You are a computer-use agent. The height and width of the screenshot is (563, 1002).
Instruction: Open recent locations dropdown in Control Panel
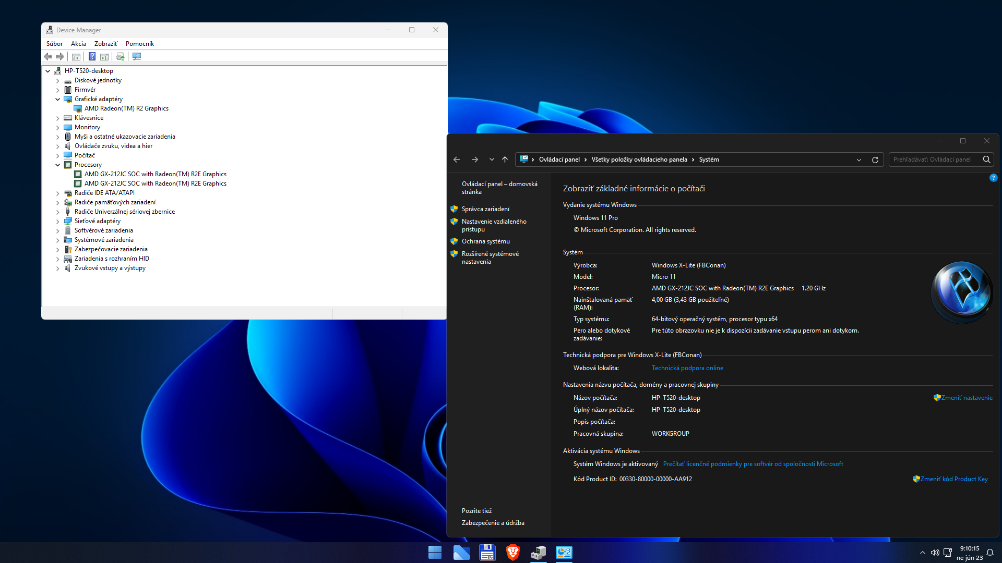pos(492,160)
